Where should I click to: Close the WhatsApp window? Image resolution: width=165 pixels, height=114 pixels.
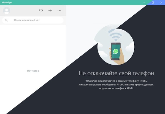161,3
